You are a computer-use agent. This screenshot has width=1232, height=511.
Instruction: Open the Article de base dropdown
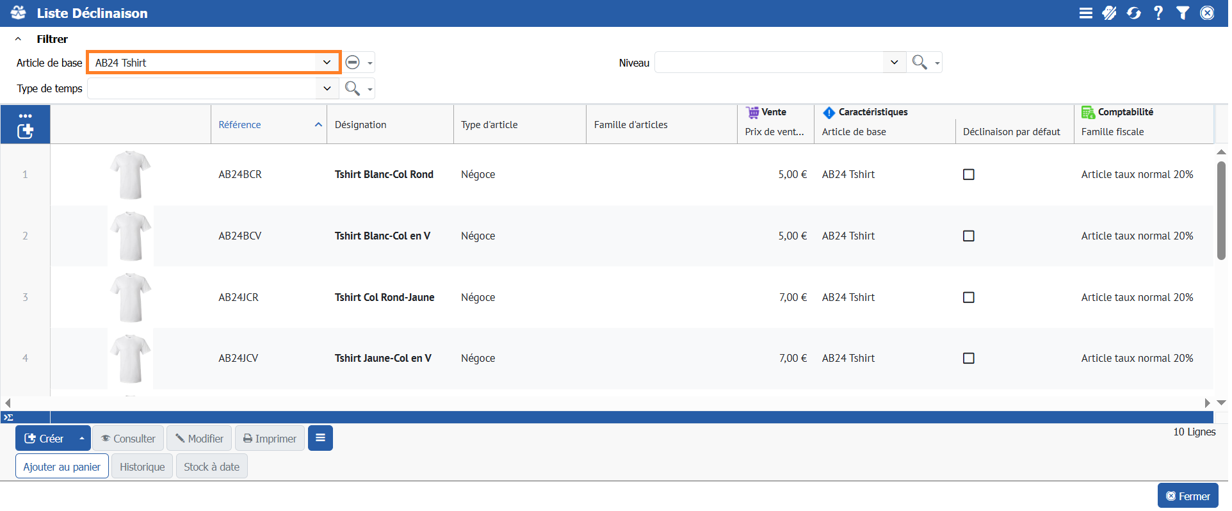tap(327, 62)
